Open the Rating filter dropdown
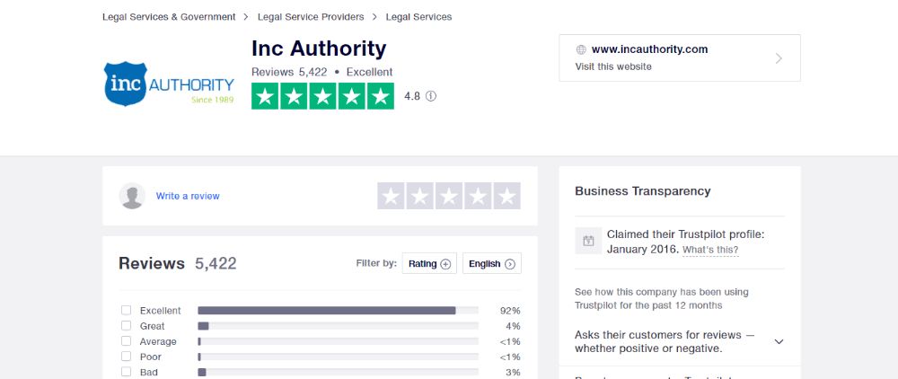 (x=429, y=263)
